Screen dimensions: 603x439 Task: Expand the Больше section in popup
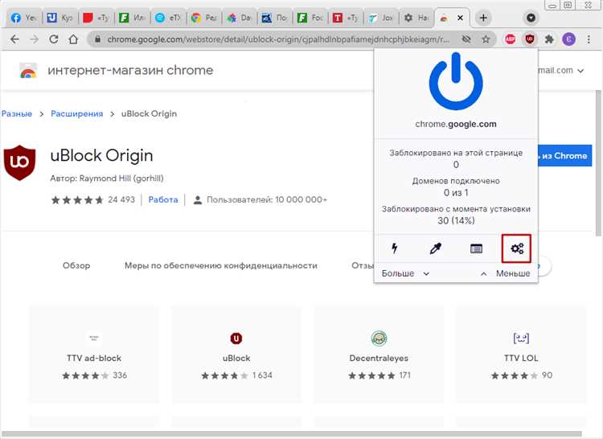click(405, 273)
